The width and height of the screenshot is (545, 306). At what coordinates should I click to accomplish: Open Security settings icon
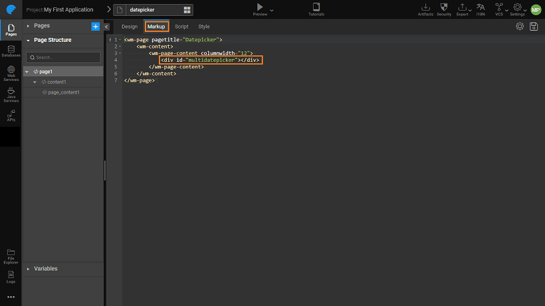[x=444, y=9]
